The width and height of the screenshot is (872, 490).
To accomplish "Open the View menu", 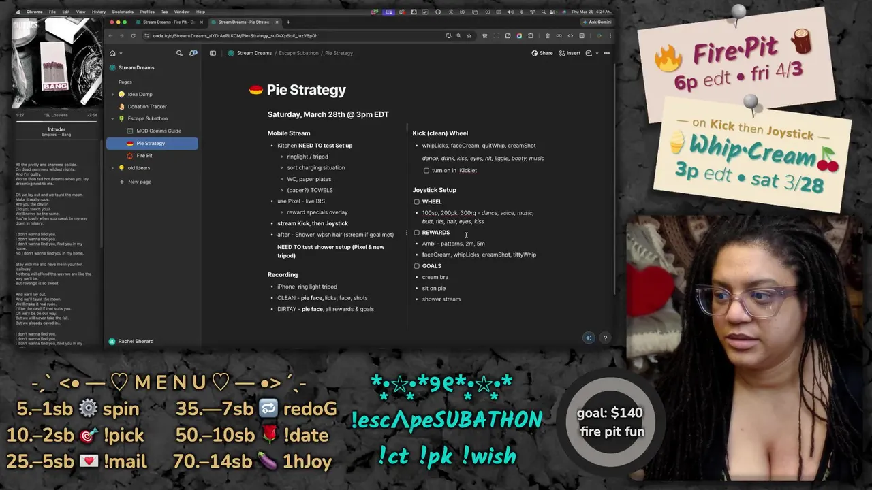I will click(x=80, y=12).
